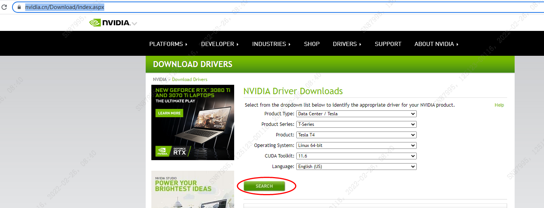This screenshot has height=208, width=544.
Task: Click LEARN MORE on the RTX laptop ad
Action: 169,113
